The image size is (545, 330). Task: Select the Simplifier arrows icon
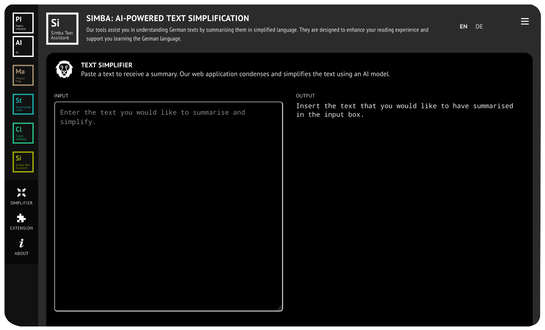pos(21,192)
